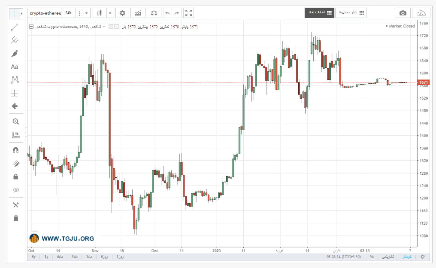436x268 pixels.
Task: Select the 6-month time range
Action: [x=60, y=257]
